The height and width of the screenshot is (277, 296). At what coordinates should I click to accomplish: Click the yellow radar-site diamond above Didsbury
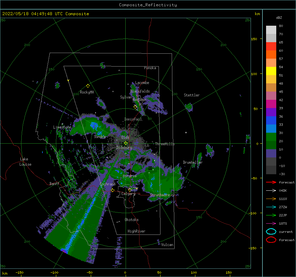pos(126,143)
